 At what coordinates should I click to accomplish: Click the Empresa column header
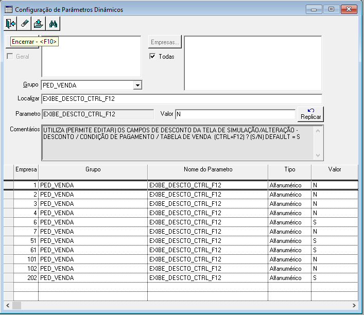point(26,172)
